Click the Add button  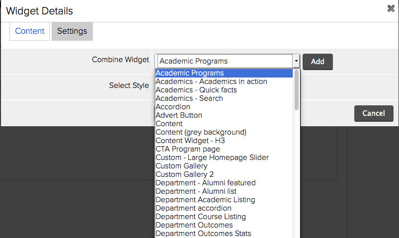(x=318, y=62)
